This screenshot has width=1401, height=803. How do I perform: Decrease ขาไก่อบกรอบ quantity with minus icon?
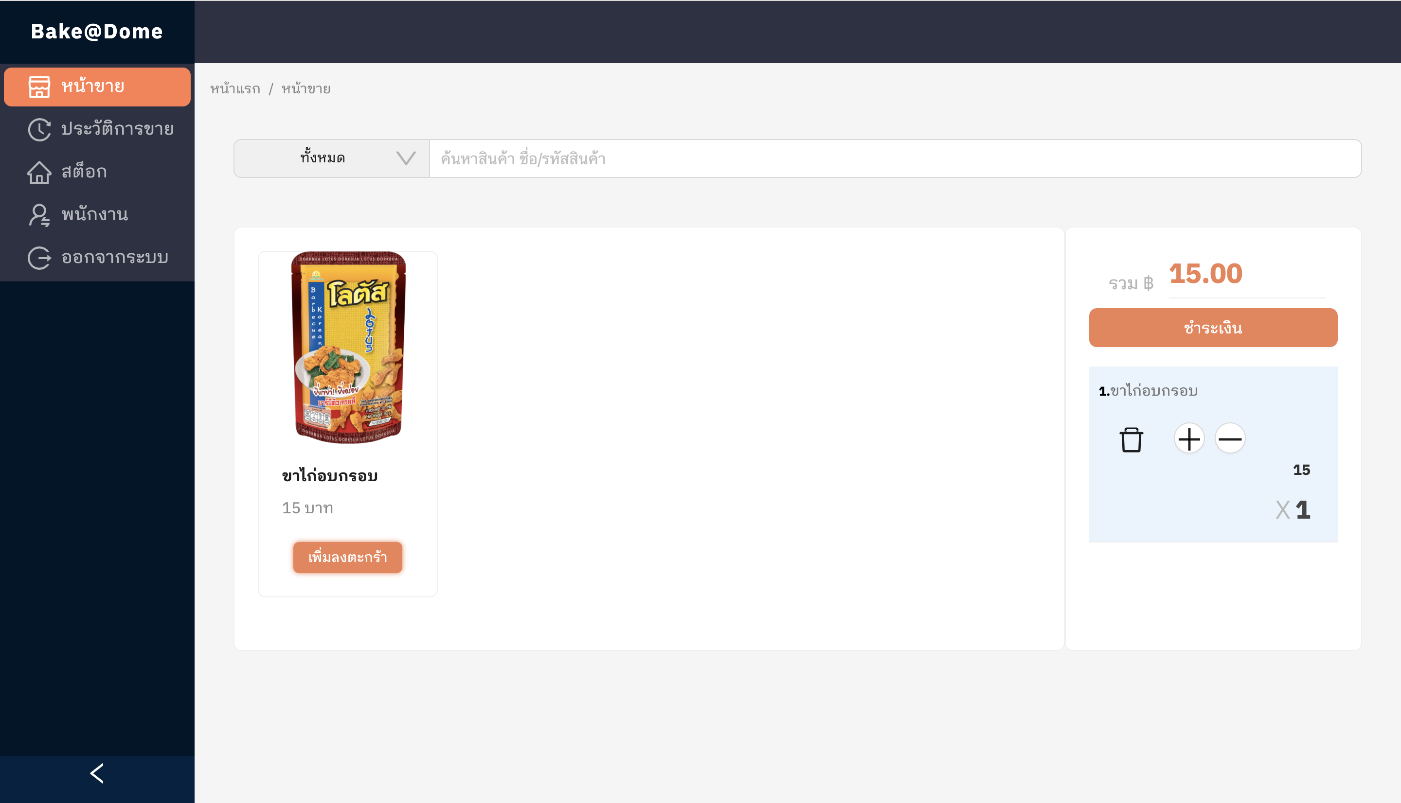(1230, 439)
